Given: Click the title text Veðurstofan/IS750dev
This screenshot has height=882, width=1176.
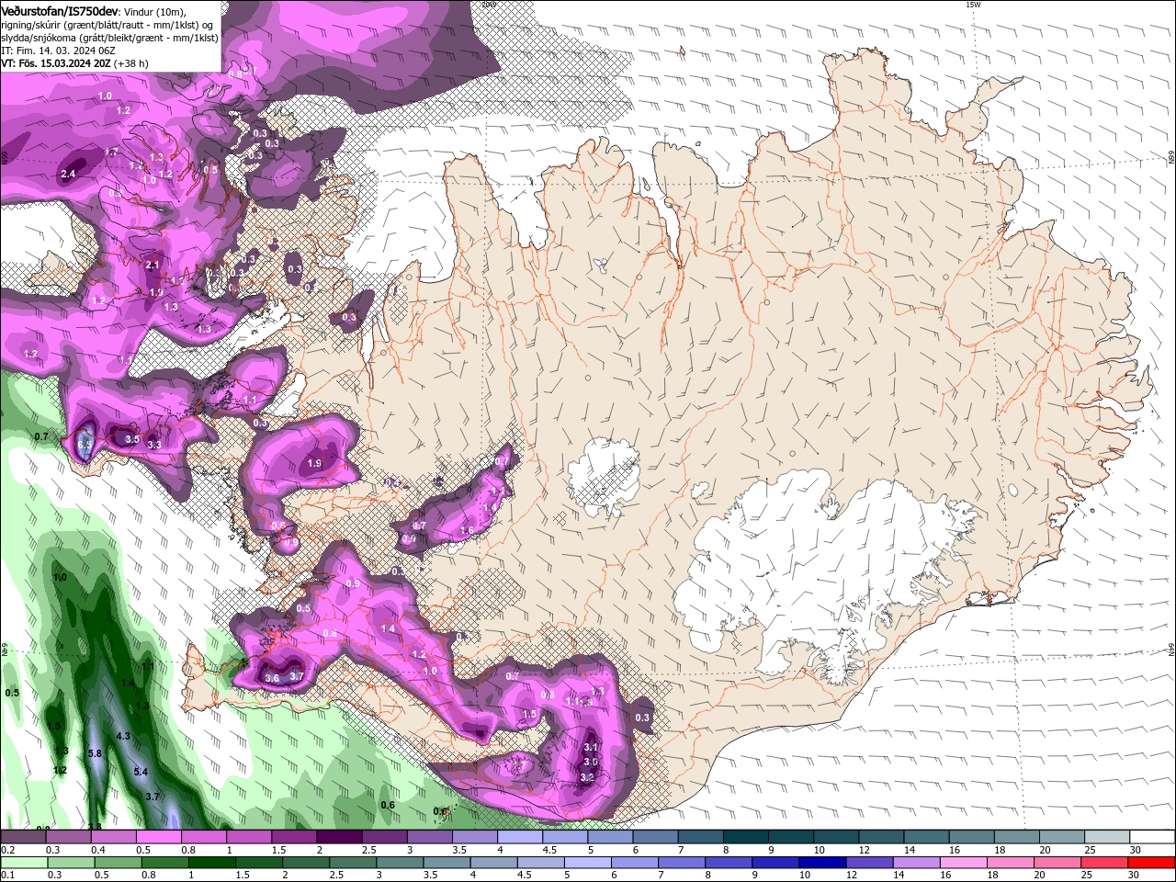Looking at the screenshot, I should click(60, 12).
